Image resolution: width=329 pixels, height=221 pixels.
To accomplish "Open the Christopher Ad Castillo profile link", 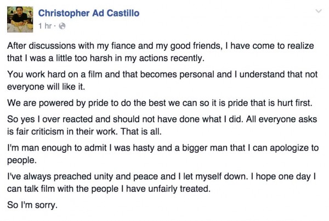I will [x=89, y=13].
